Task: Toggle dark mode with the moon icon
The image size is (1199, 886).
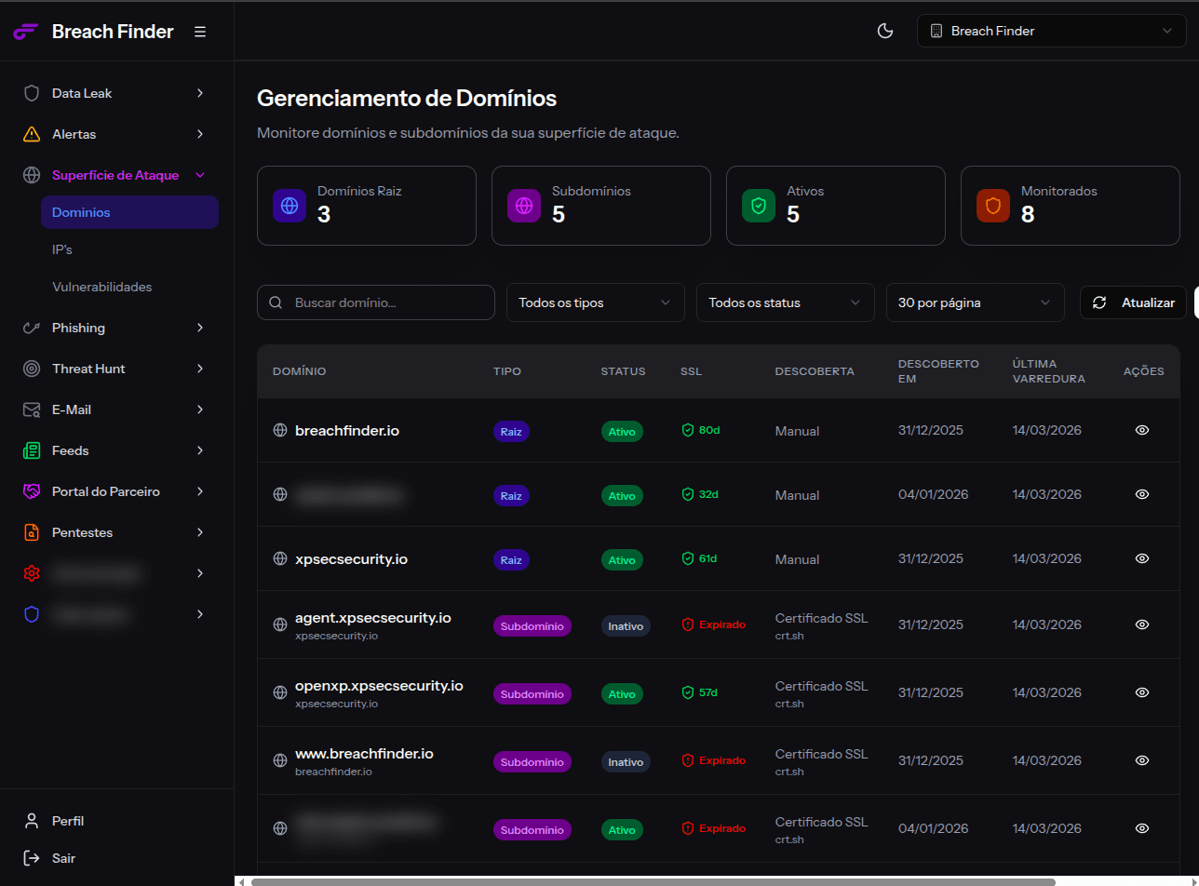Action: (884, 31)
